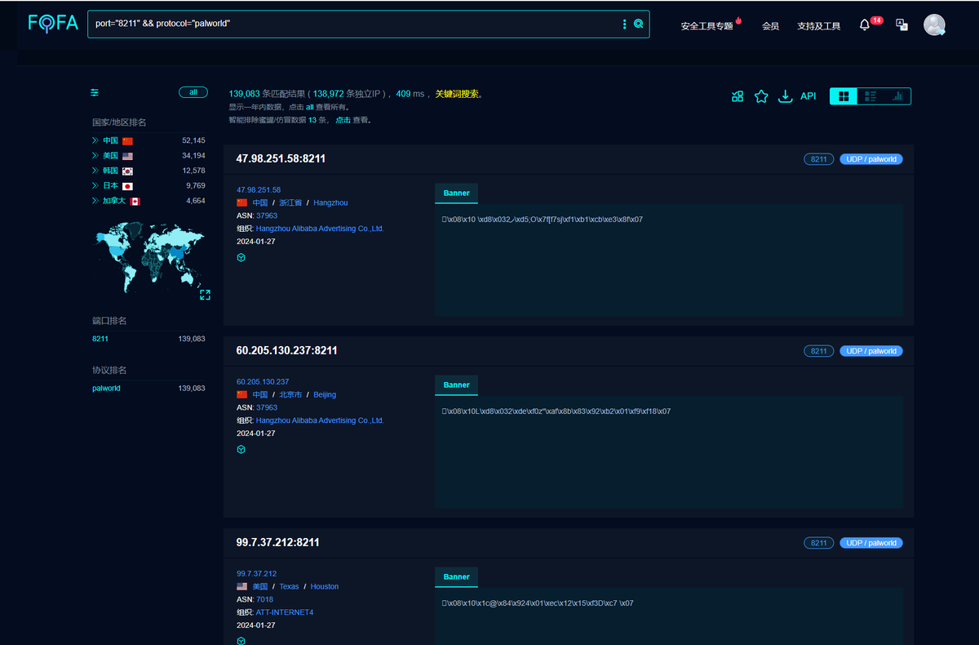Click the palworld protocol ranking entry

click(x=106, y=388)
